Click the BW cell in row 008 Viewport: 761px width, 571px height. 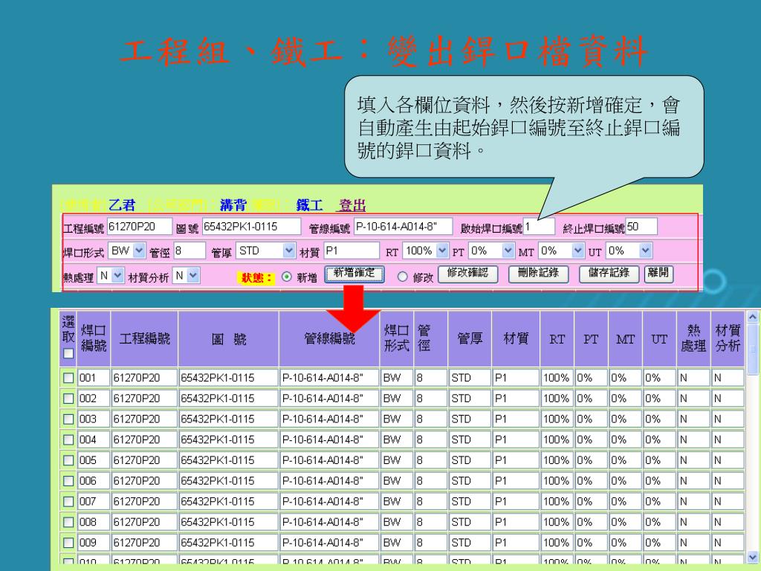[397, 523]
